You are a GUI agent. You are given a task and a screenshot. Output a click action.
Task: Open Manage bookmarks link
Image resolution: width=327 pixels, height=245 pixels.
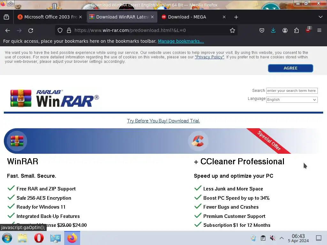(181, 41)
